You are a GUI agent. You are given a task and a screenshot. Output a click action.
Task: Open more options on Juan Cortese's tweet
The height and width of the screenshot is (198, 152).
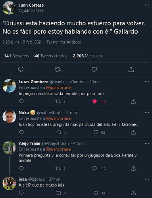pyautogui.click(x=147, y=5)
